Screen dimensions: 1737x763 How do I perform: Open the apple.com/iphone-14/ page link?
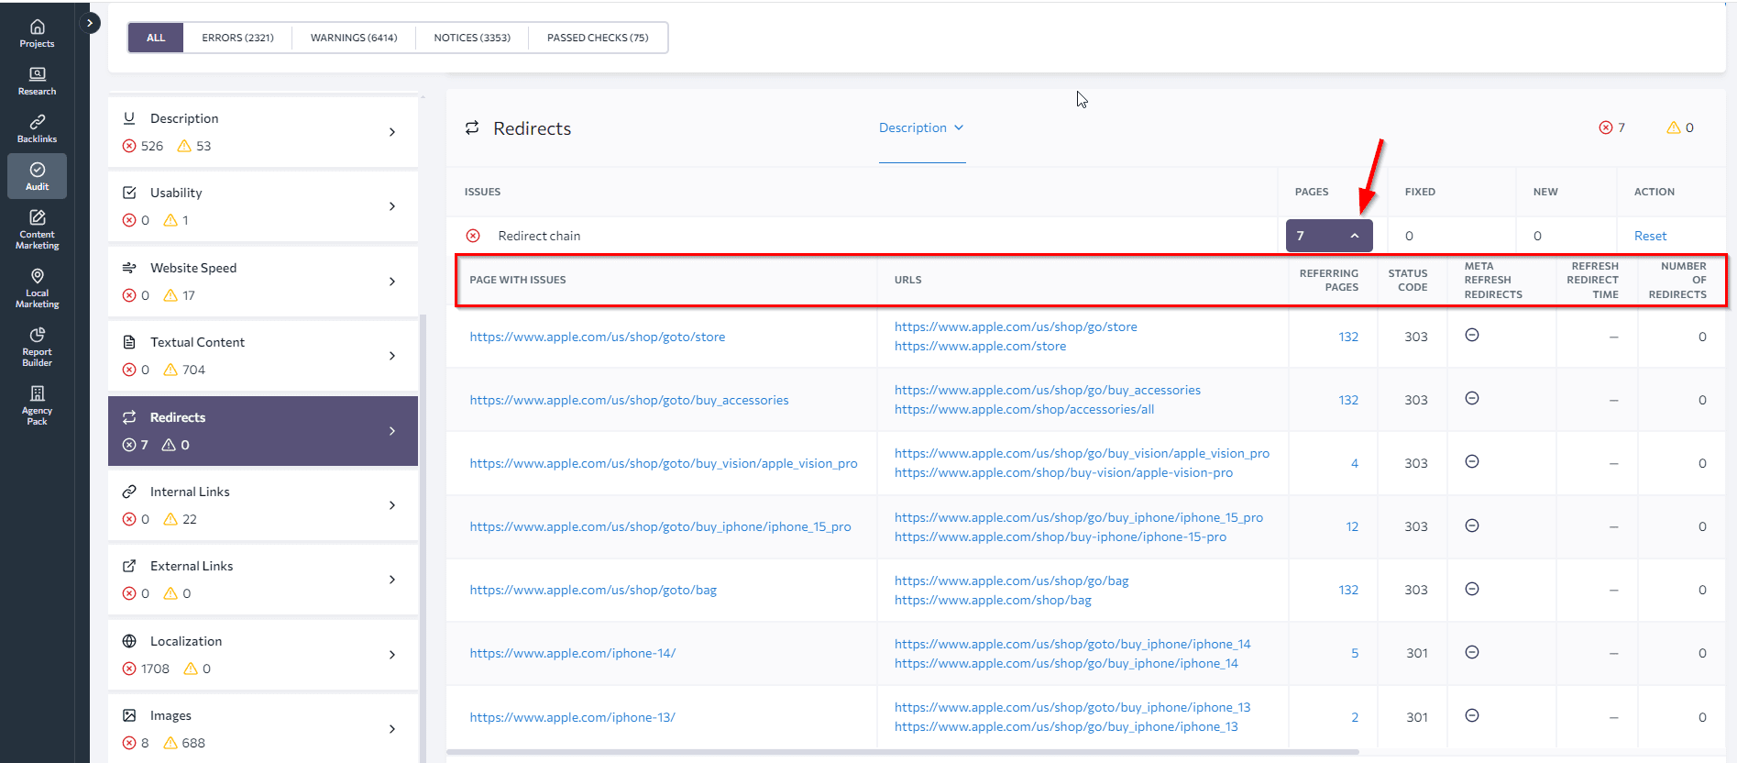573,653
